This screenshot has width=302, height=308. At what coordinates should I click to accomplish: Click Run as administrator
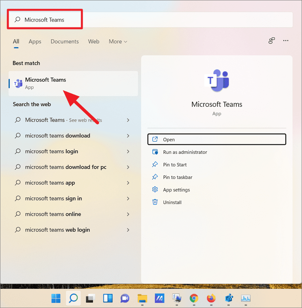pos(217,152)
